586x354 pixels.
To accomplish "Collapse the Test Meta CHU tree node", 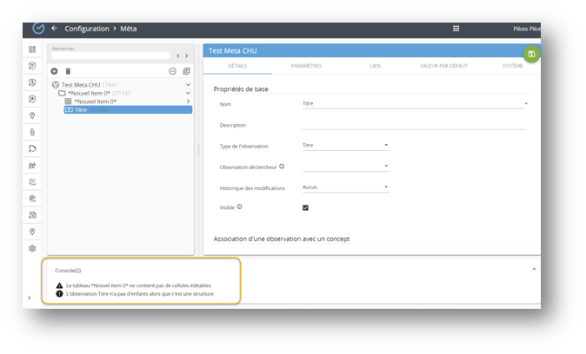I will [x=188, y=85].
